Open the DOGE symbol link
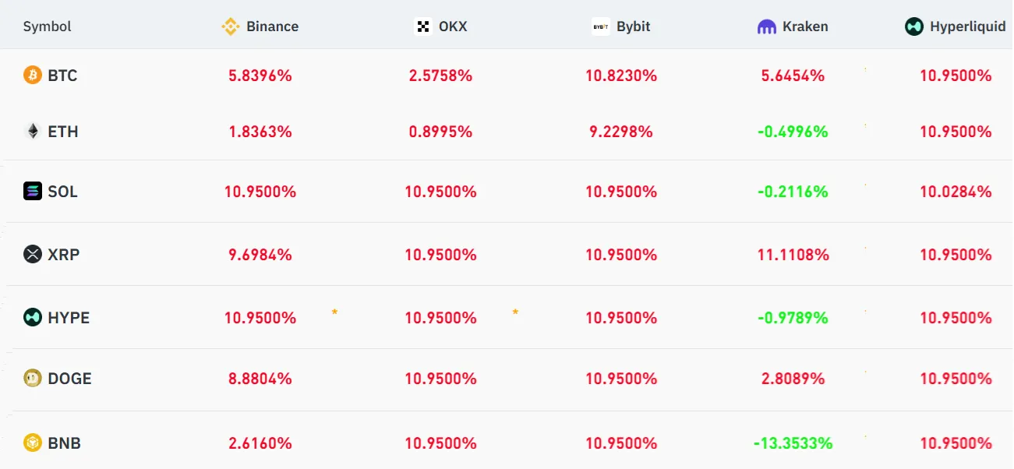 [69, 379]
